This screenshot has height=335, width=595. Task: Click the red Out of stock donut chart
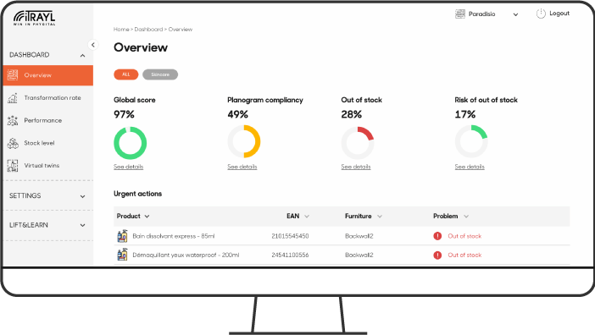point(358,143)
